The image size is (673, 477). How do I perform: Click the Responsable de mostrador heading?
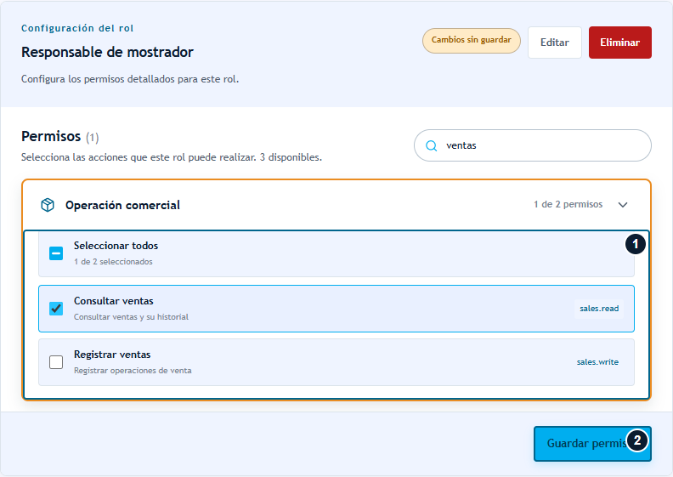(x=107, y=52)
